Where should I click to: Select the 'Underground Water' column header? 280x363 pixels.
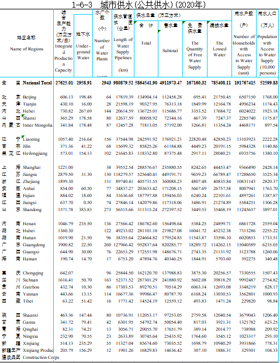[x=83, y=52]
